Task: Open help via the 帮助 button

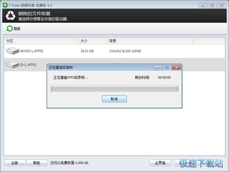Action: click(37, 163)
